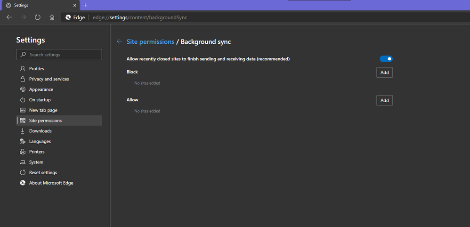Click the Reset settings circular arrow icon
Screen dimensions: 470x227
point(23,173)
